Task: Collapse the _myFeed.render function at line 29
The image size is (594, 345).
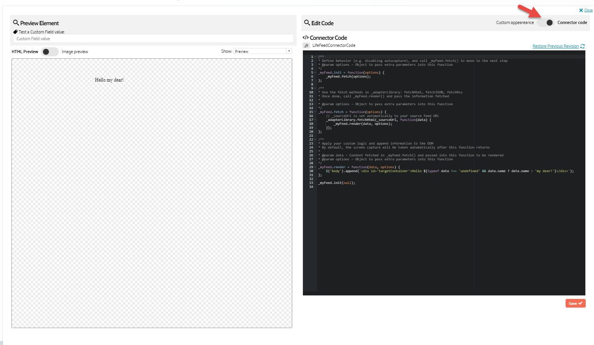Action: pos(315,167)
